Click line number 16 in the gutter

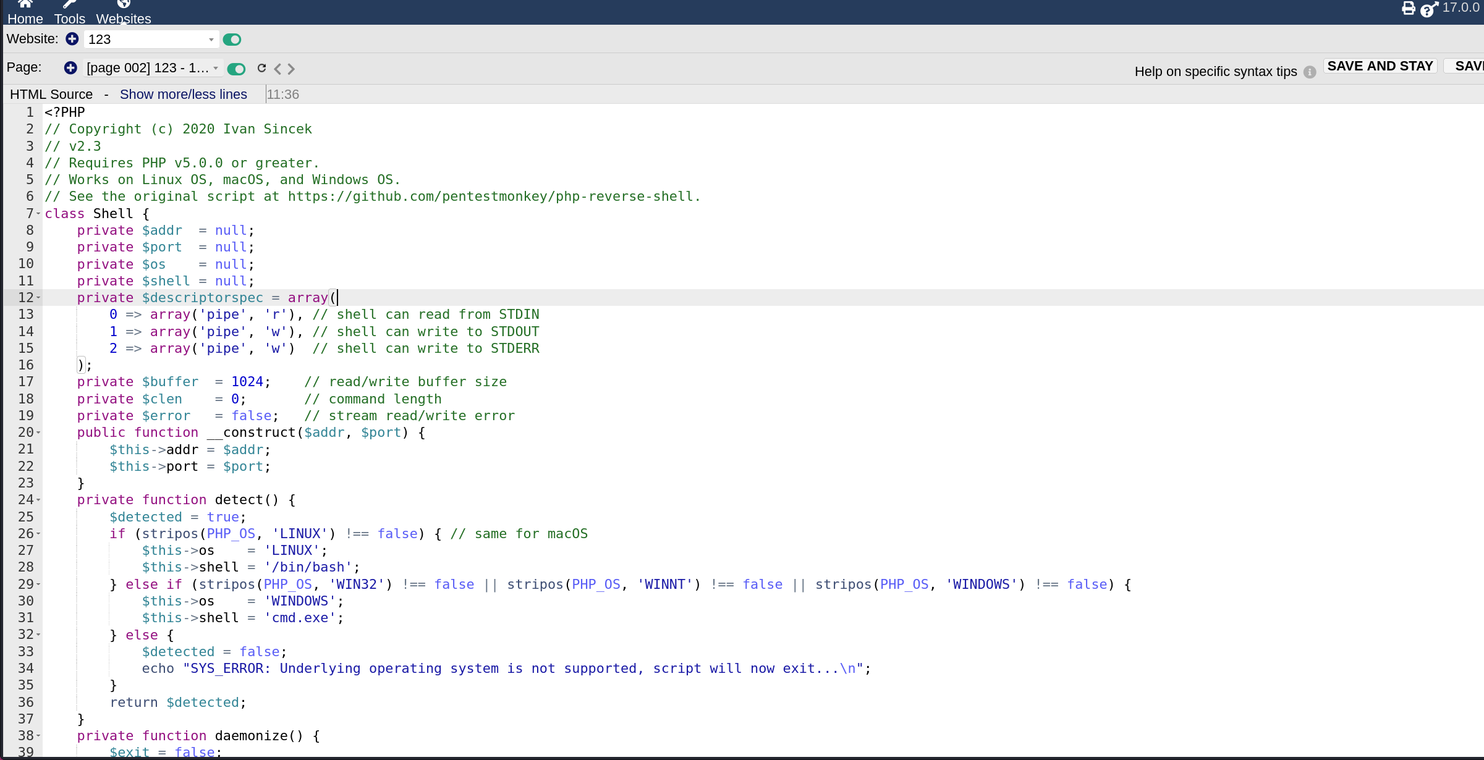(26, 365)
